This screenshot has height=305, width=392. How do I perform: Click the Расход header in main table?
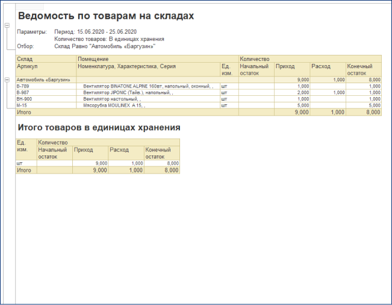coord(328,69)
